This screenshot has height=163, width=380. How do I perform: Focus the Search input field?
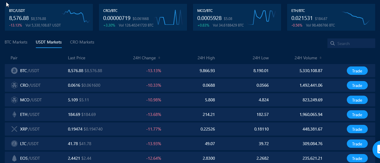(351, 44)
